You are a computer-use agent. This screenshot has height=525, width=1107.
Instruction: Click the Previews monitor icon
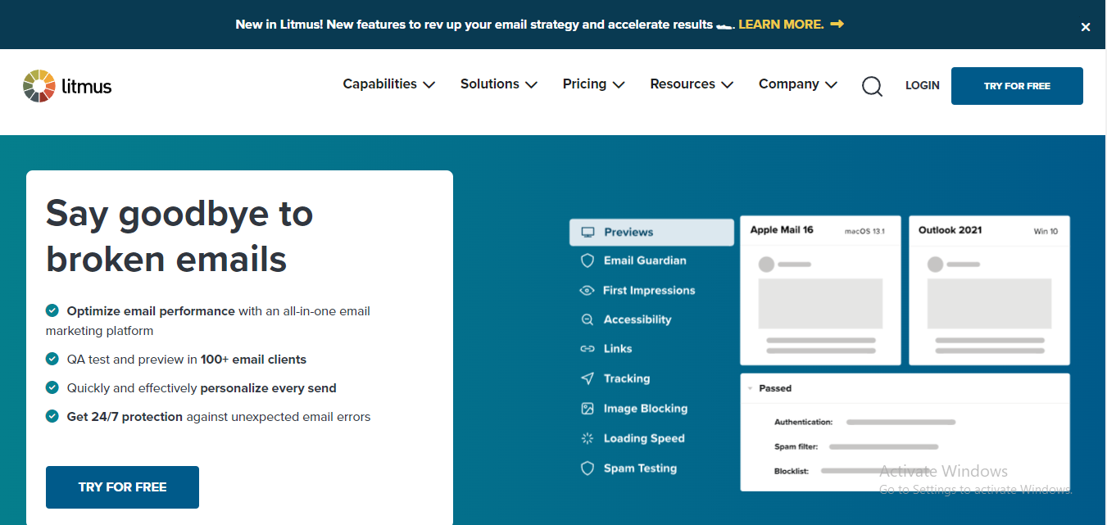pos(588,233)
